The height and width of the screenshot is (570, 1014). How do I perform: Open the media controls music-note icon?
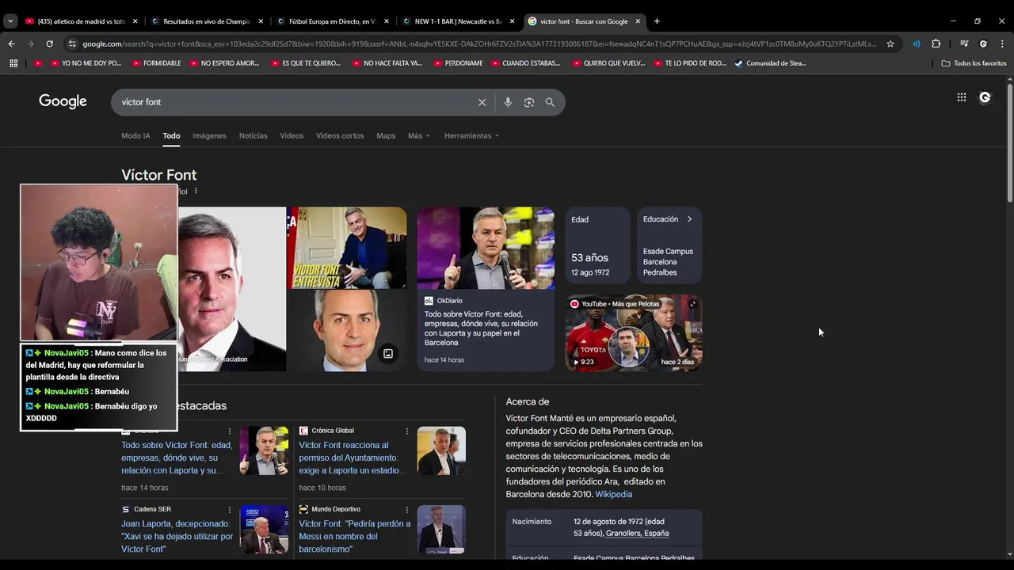point(964,44)
